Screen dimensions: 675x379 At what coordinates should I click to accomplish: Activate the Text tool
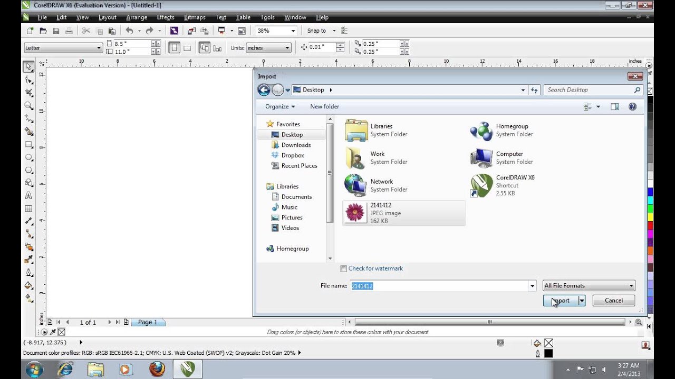click(29, 196)
